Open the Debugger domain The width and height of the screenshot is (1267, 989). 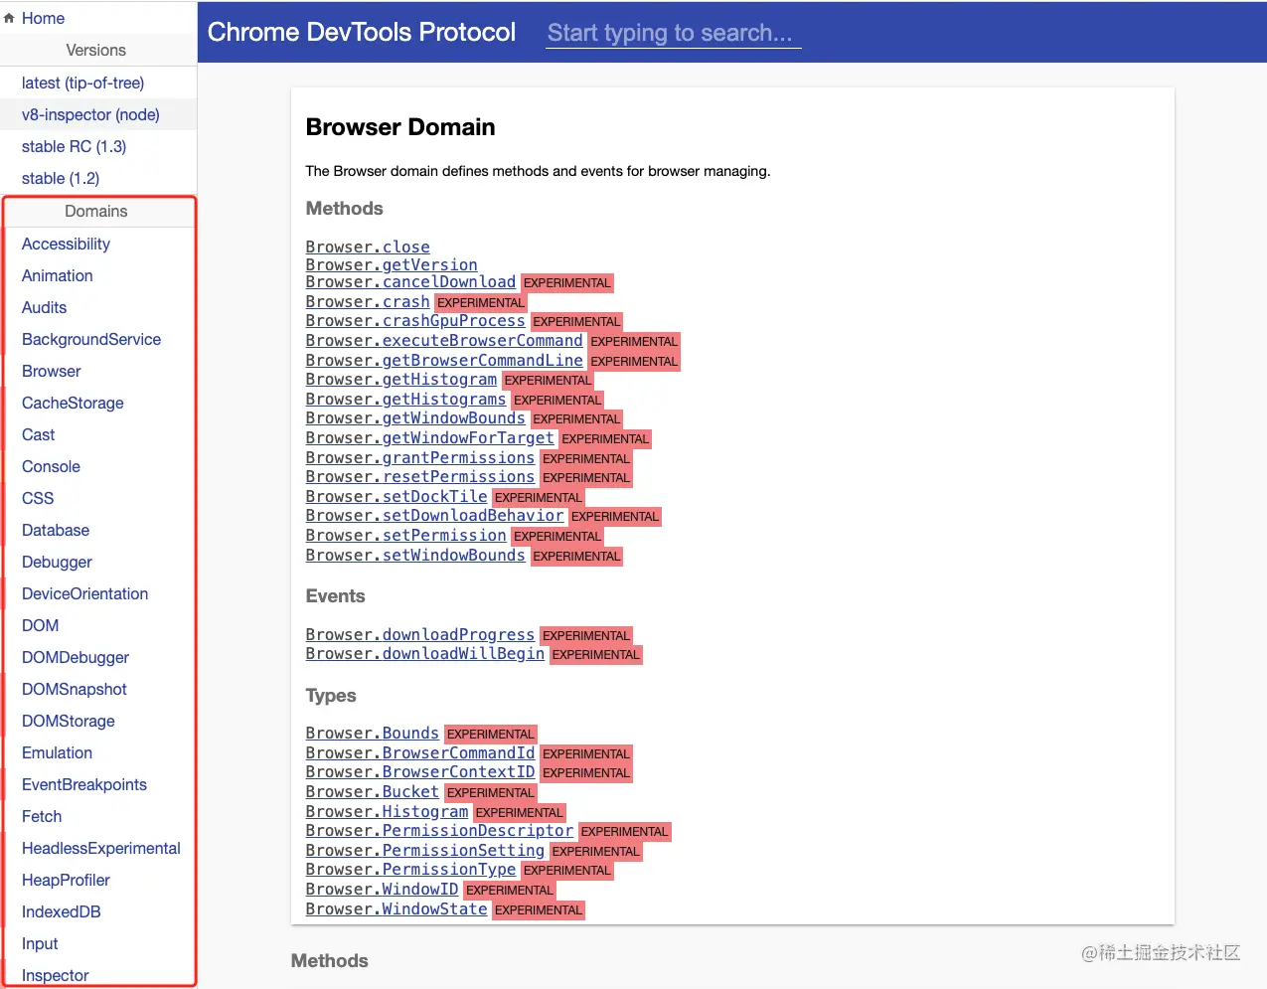click(x=57, y=562)
